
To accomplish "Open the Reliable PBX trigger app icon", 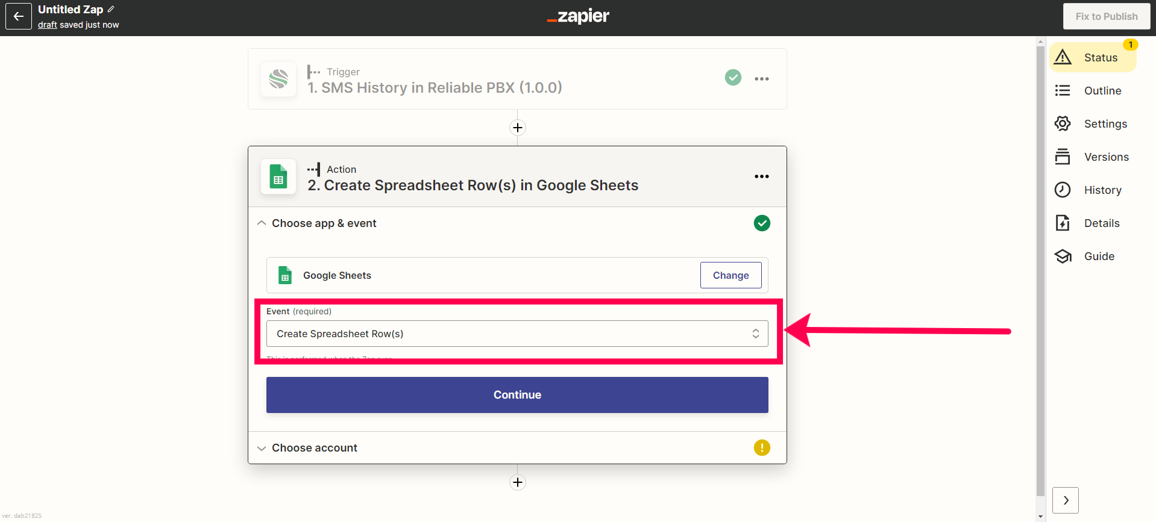I will coord(278,79).
